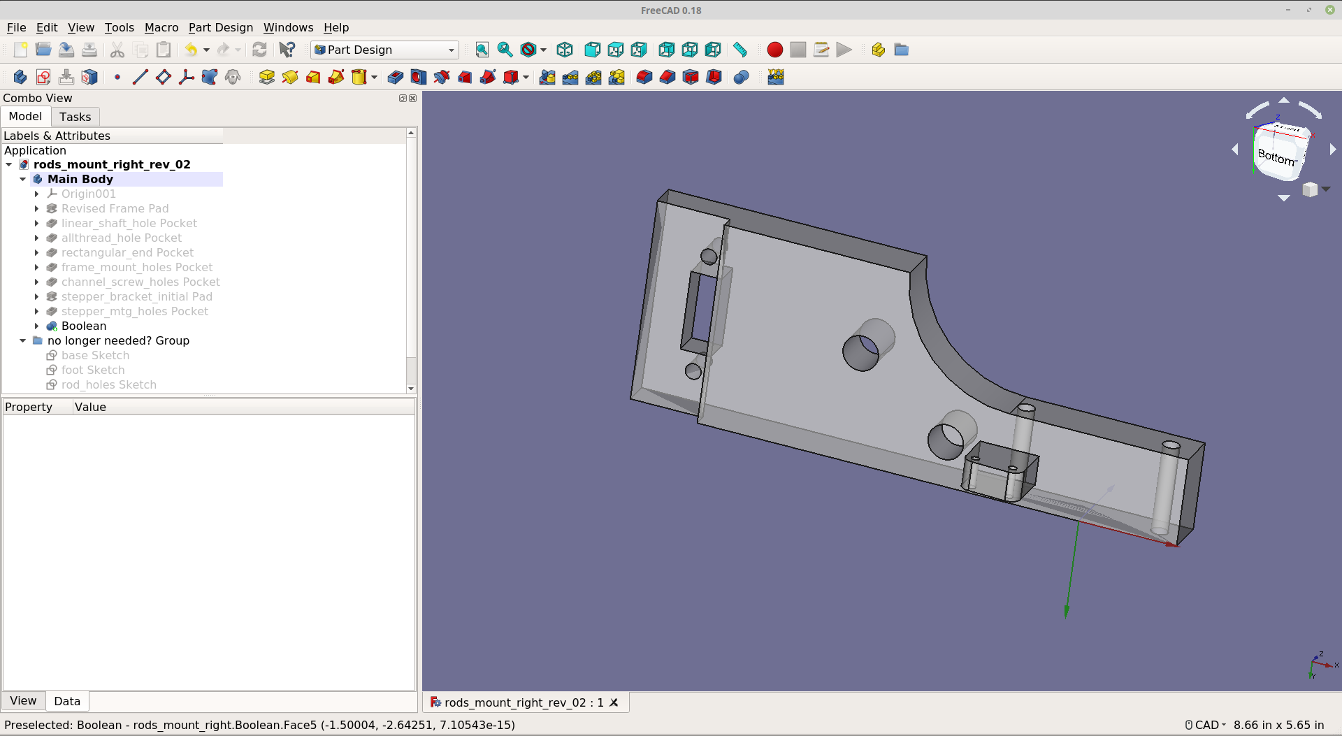Fit the selection in the view
Image resolution: width=1342 pixels, height=736 pixels.
coord(505,50)
